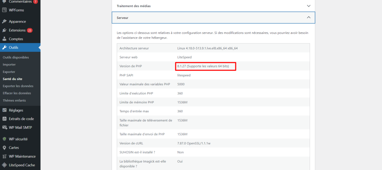Open Santé du site submenu link

[13, 79]
